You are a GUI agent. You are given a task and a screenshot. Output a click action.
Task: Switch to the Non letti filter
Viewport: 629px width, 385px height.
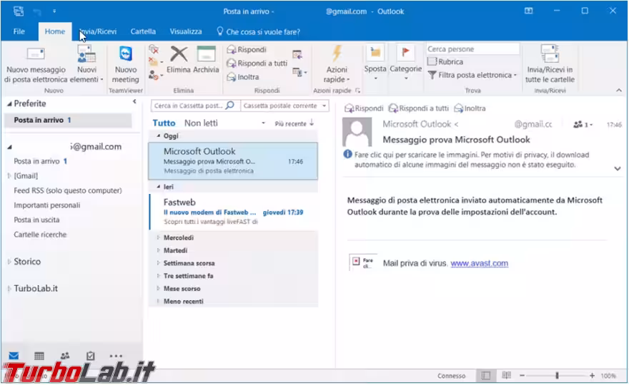pyautogui.click(x=201, y=123)
